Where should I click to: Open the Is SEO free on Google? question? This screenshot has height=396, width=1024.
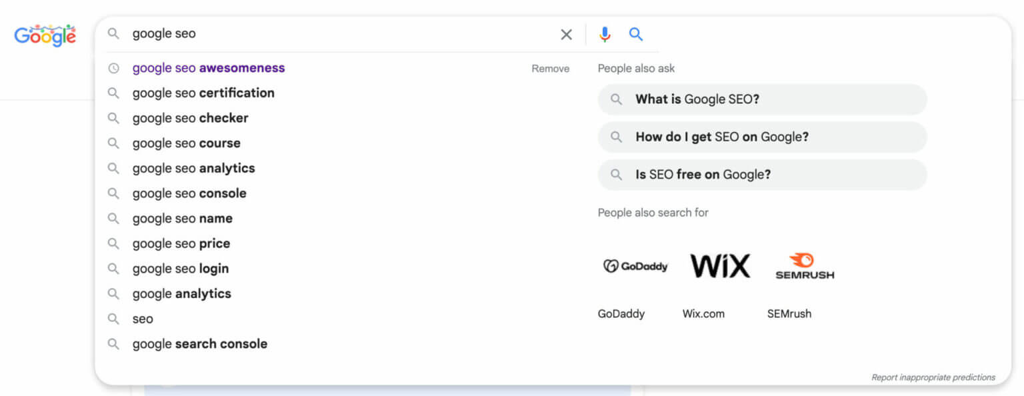[762, 175]
